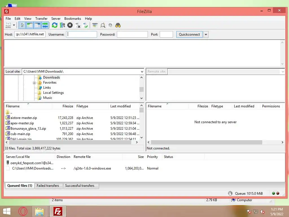
Task: Reconnect to the last server
Action: (86, 25)
